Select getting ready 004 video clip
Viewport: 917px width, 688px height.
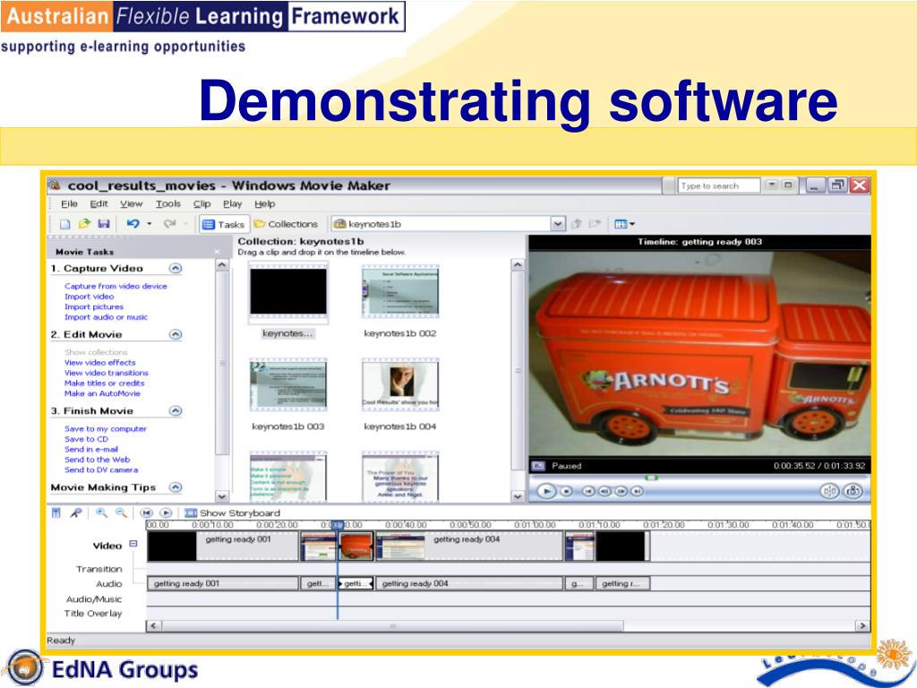coord(469,546)
